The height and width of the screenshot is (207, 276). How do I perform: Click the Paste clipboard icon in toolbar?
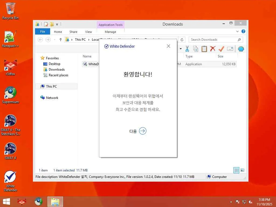204,49
